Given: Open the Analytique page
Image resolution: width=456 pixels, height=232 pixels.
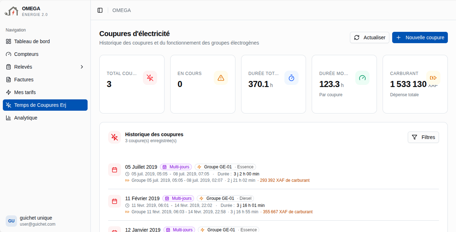Looking at the screenshot, I should coord(45,118).
